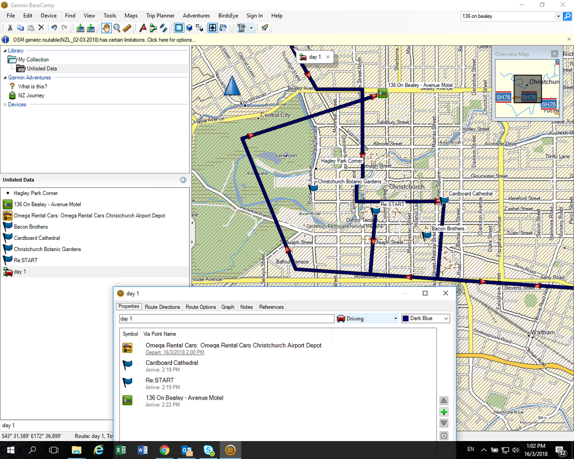The height and width of the screenshot is (459, 574).
Task: Open the activity profile dropdown arrow
Action: (251, 28)
